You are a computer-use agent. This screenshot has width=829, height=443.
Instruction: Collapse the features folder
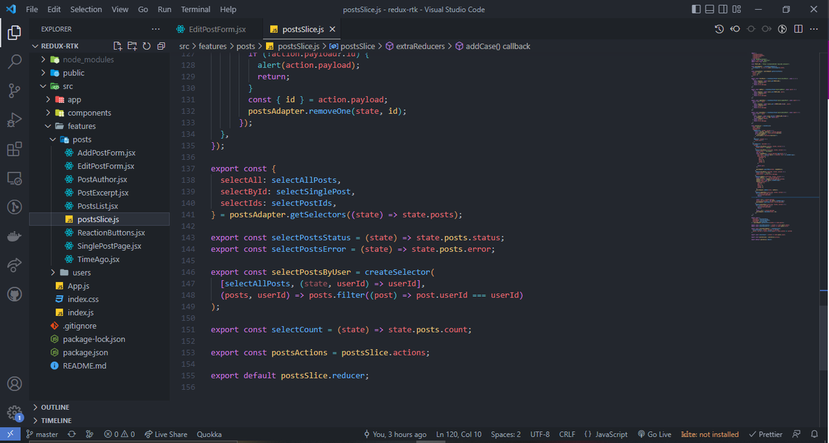pos(100,126)
